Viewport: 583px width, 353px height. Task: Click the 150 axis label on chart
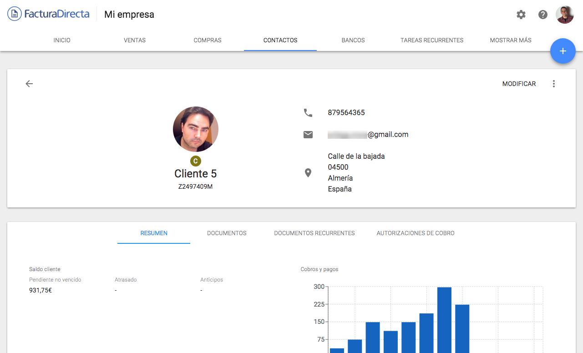319,322
